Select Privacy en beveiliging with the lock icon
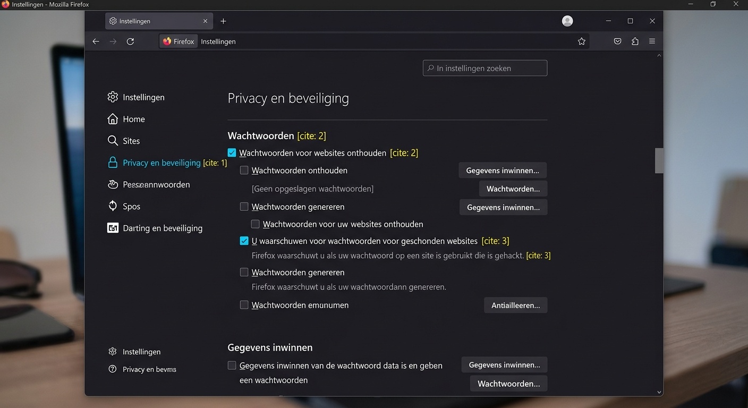748x408 pixels. (154, 163)
